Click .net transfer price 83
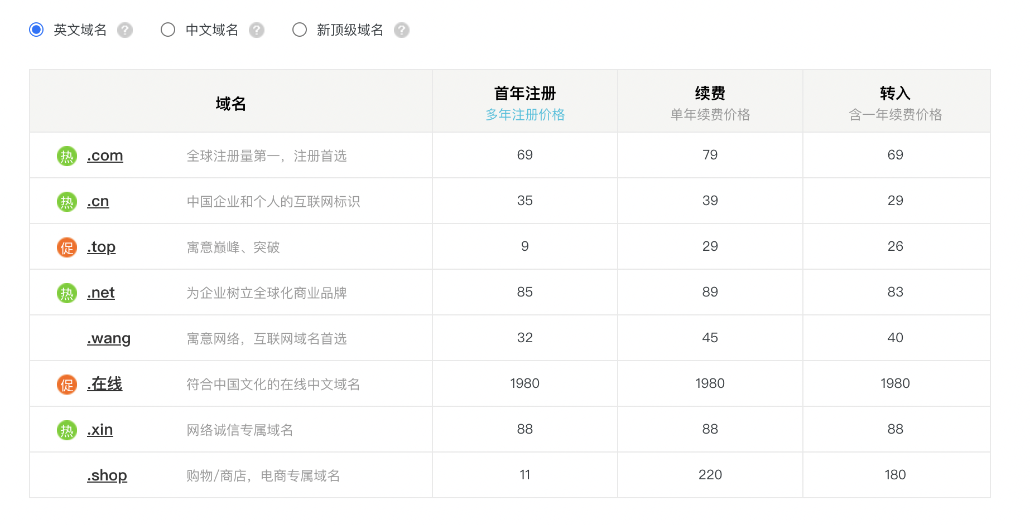This screenshot has height=525, width=1030. click(896, 292)
